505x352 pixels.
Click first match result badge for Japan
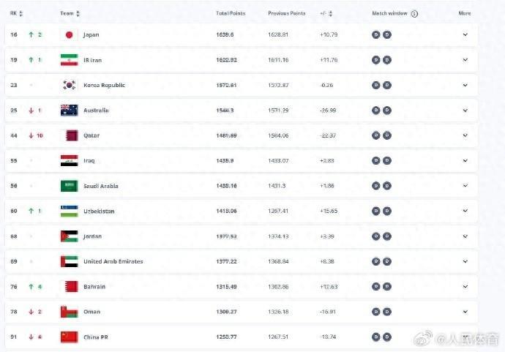point(376,35)
